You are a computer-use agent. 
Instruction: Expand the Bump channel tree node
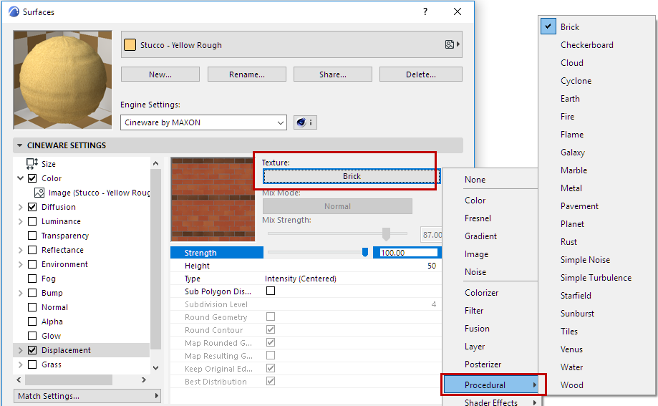point(20,293)
